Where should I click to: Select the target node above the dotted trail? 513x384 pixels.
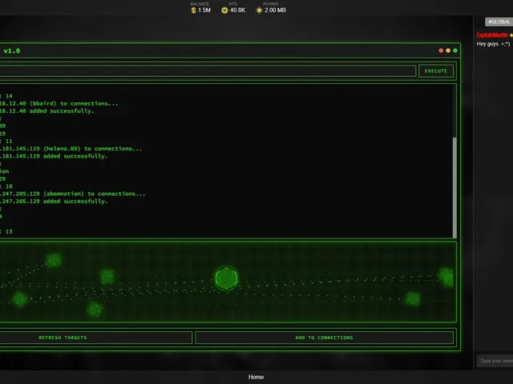click(54, 261)
